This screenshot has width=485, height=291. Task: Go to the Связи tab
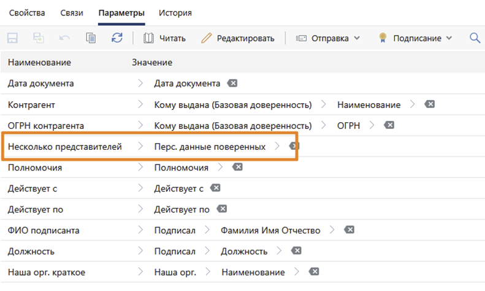coord(72,12)
